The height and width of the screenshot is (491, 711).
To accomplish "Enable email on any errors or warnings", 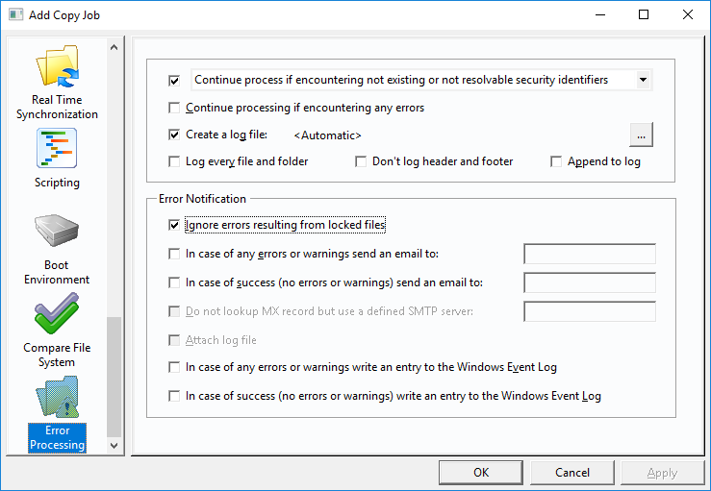I will point(174,254).
